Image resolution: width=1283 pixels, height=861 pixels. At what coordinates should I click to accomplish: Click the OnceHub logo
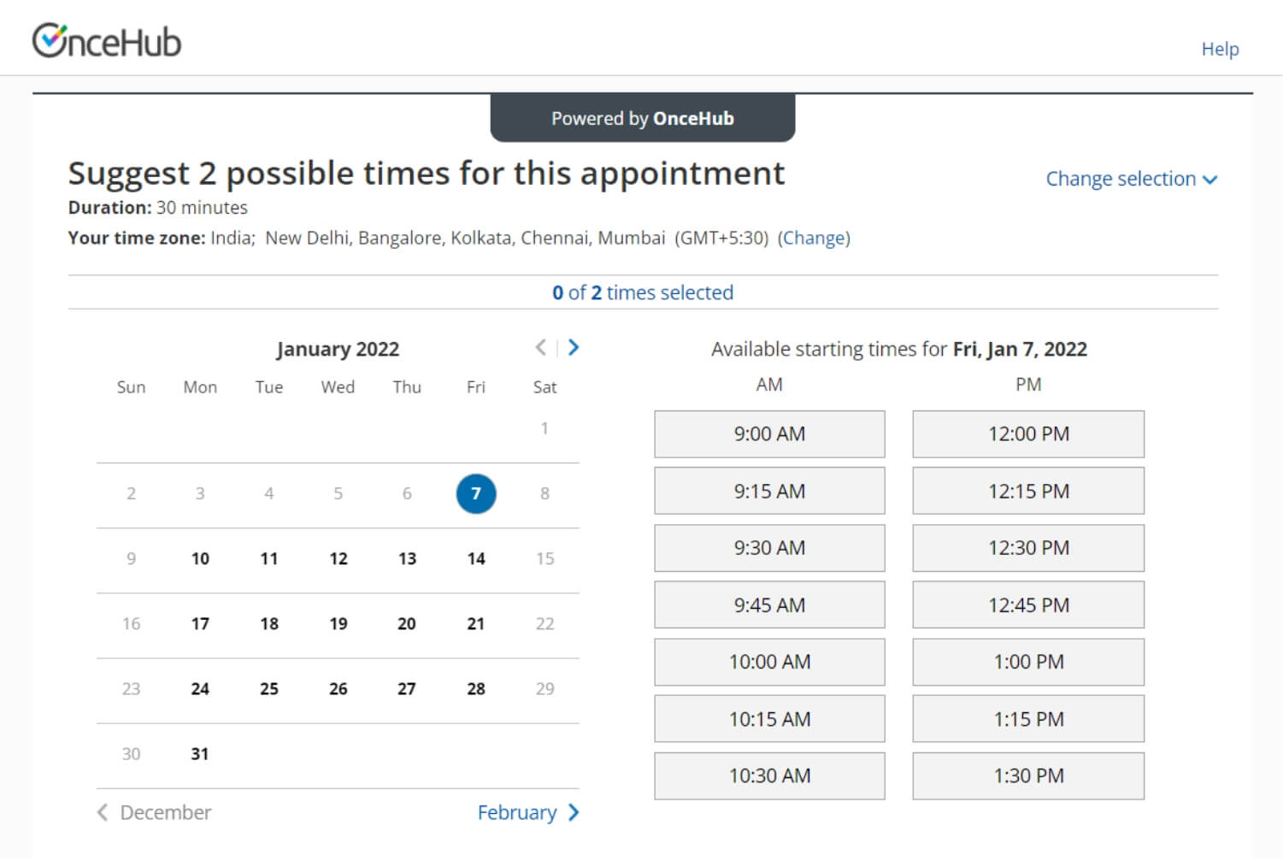tap(107, 38)
